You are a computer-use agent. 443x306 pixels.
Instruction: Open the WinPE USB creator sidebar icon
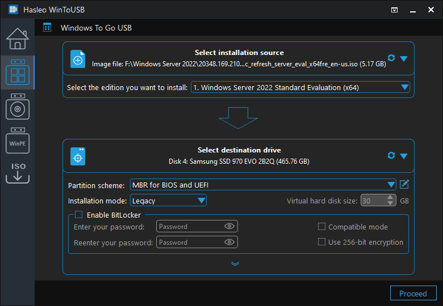[x=18, y=141]
